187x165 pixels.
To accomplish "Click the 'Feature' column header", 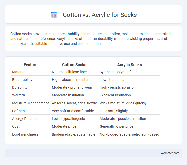I will tap(30, 65).
